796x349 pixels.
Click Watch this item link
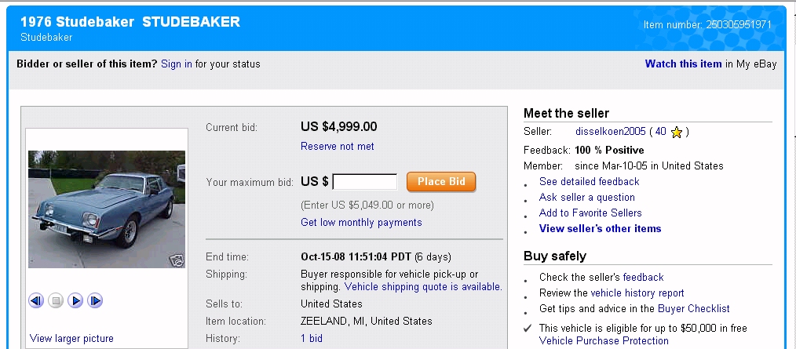click(x=683, y=64)
